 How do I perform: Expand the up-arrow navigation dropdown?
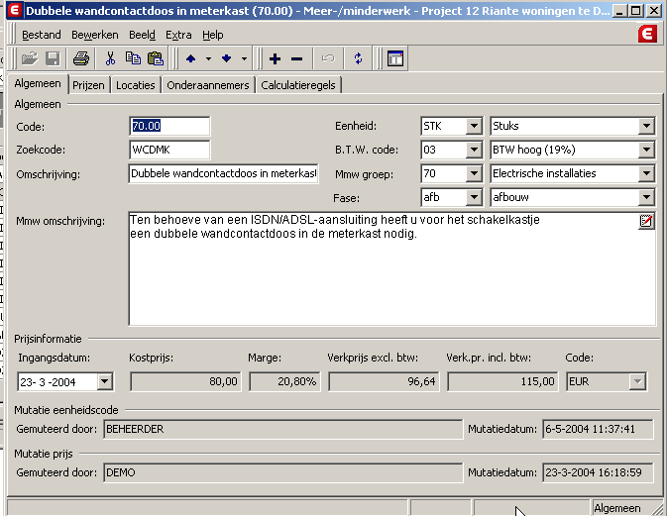[x=208, y=58]
